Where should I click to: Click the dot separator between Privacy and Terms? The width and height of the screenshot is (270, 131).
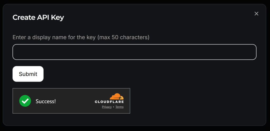pyautogui.click(x=113, y=107)
